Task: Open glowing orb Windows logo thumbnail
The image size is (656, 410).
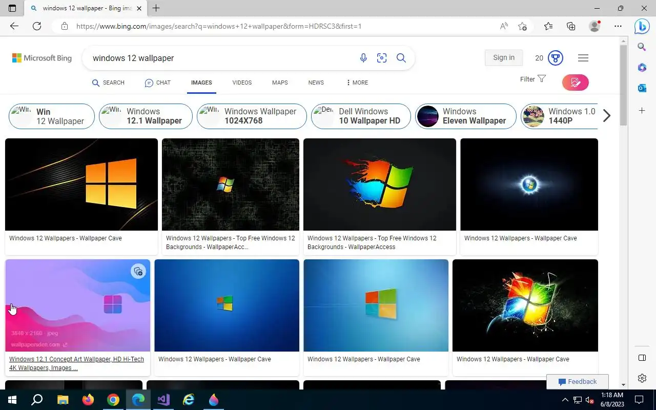Action: pos(529,184)
